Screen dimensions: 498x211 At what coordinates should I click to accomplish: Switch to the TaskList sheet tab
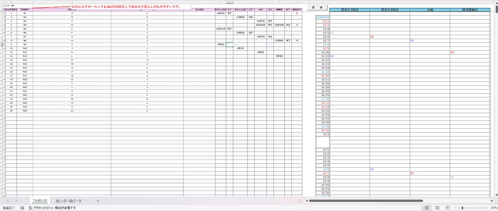(40, 200)
